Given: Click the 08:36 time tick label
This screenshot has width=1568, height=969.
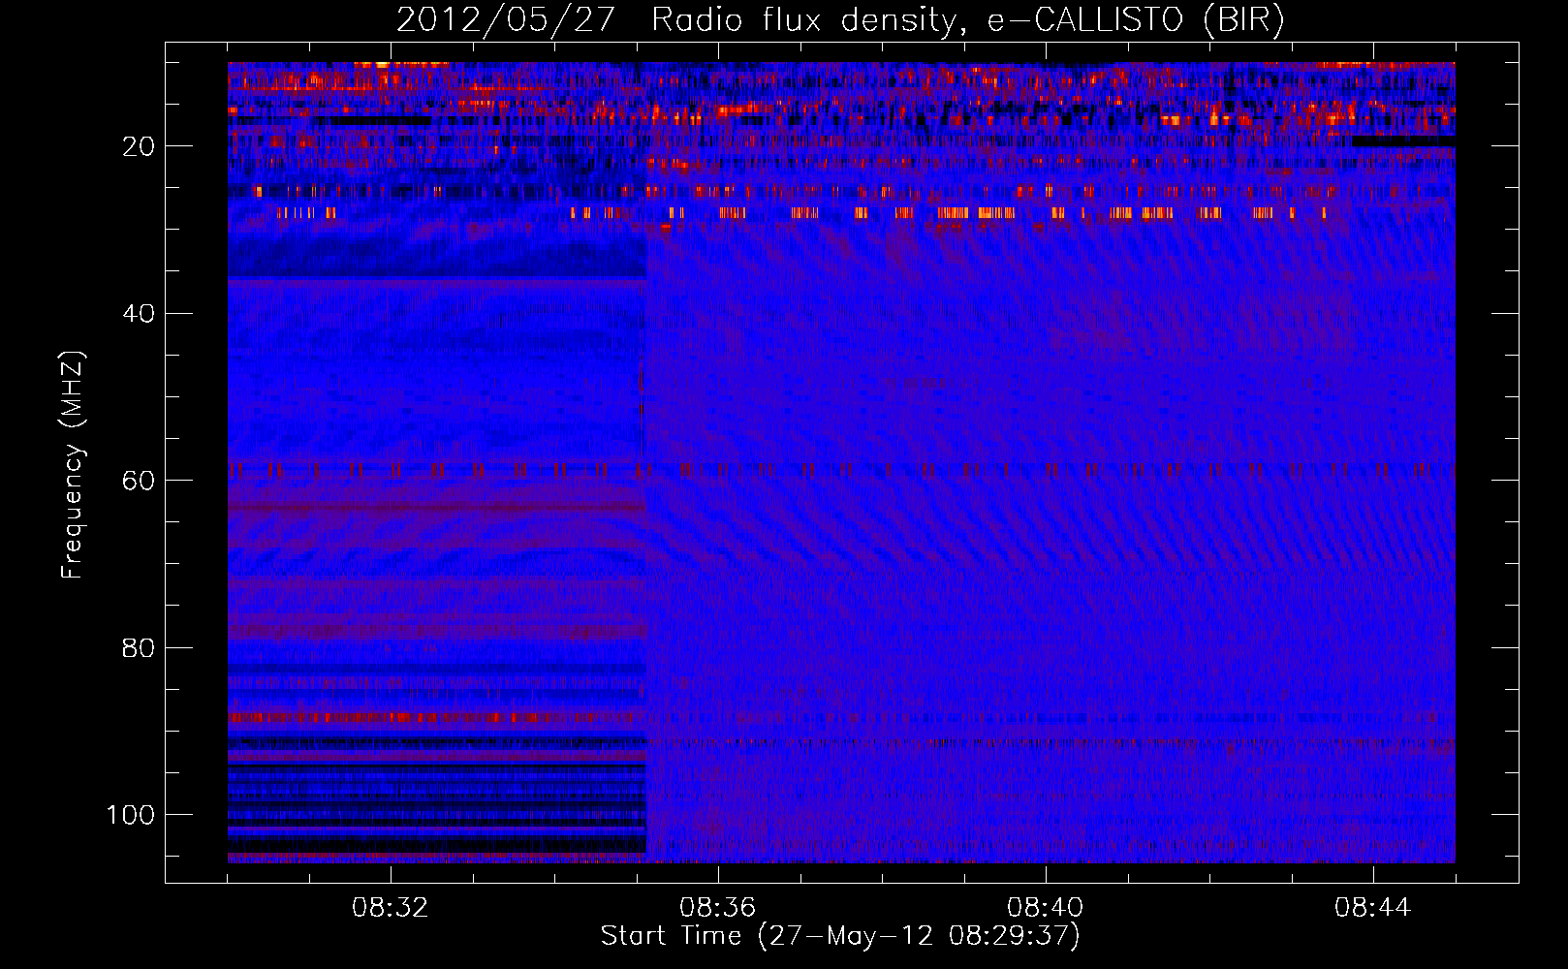Looking at the screenshot, I should [x=717, y=908].
